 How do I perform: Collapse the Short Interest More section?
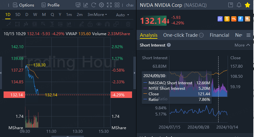click(242, 45)
